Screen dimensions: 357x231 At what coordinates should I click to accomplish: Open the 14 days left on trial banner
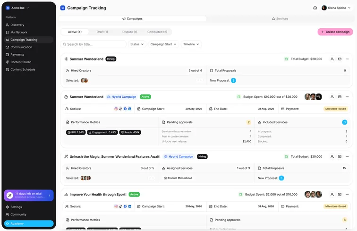(29, 195)
